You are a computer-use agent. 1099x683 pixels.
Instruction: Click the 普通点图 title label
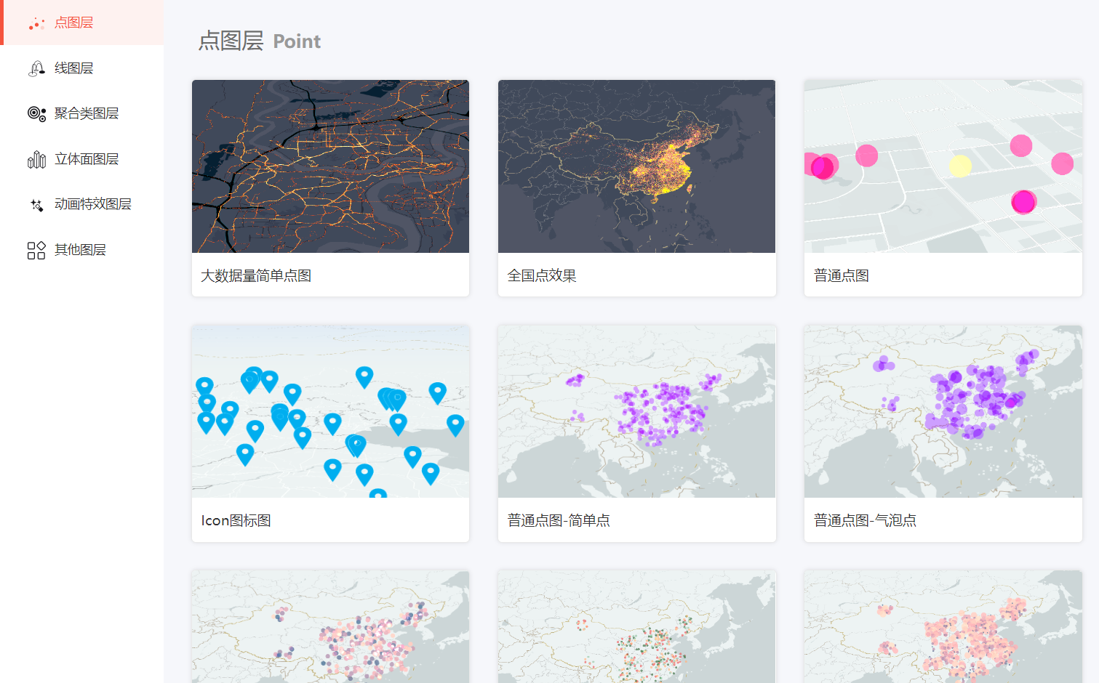coord(842,275)
